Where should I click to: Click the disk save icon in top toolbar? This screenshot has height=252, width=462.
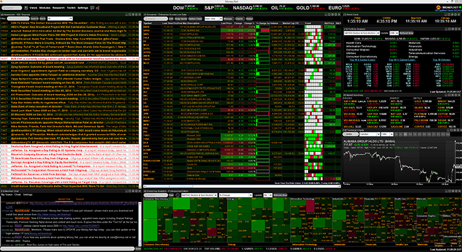26,8
